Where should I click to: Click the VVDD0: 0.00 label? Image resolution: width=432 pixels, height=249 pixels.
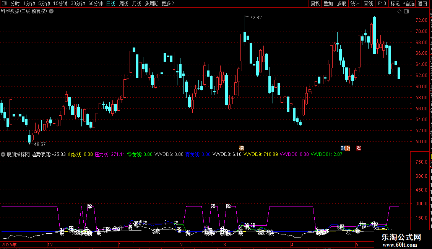[294, 154]
